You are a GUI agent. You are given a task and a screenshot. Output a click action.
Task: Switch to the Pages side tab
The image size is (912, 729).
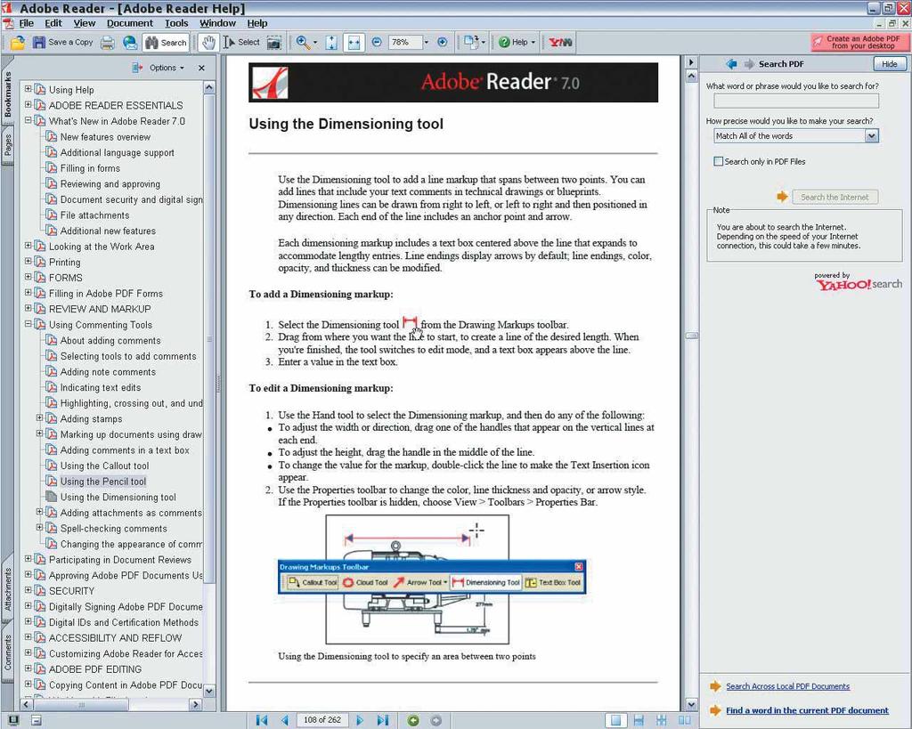7,145
